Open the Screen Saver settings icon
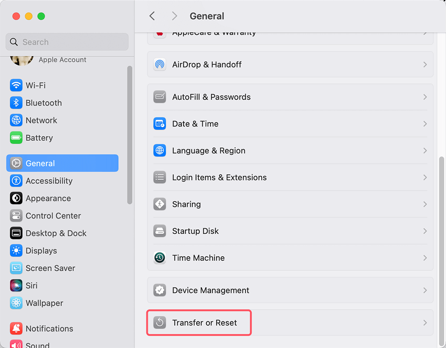Viewport: 446px width, 348px height. (16, 268)
